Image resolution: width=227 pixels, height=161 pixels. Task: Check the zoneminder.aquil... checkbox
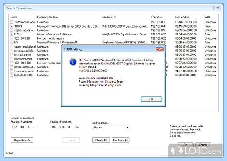pos(11,71)
